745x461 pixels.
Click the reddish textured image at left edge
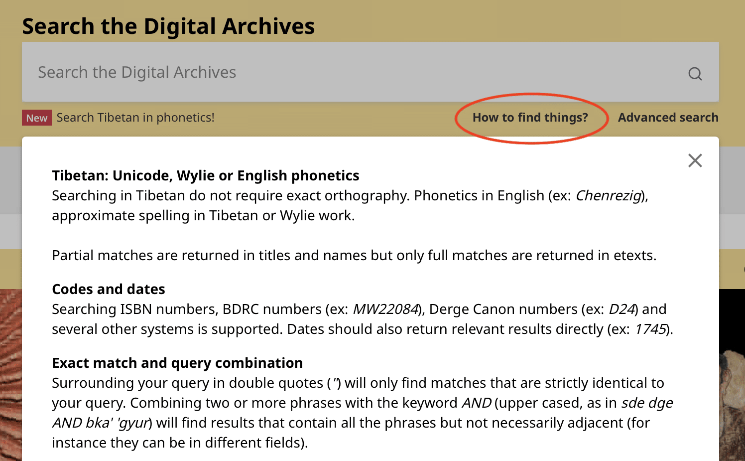tap(11, 375)
